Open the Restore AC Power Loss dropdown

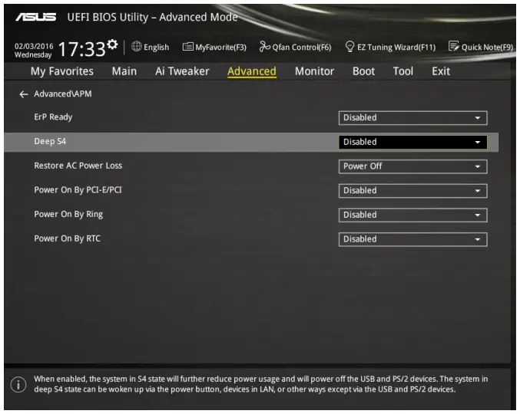point(413,166)
